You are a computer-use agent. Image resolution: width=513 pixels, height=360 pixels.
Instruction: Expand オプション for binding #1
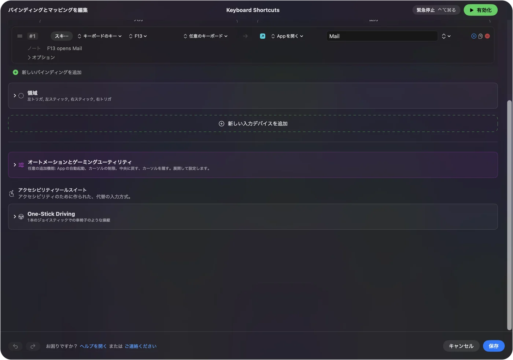coord(41,57)
